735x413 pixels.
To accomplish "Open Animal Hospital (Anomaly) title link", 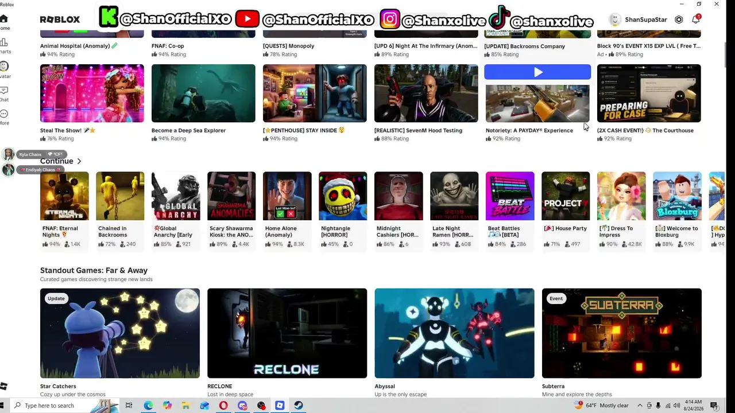I will coord(79,46).
